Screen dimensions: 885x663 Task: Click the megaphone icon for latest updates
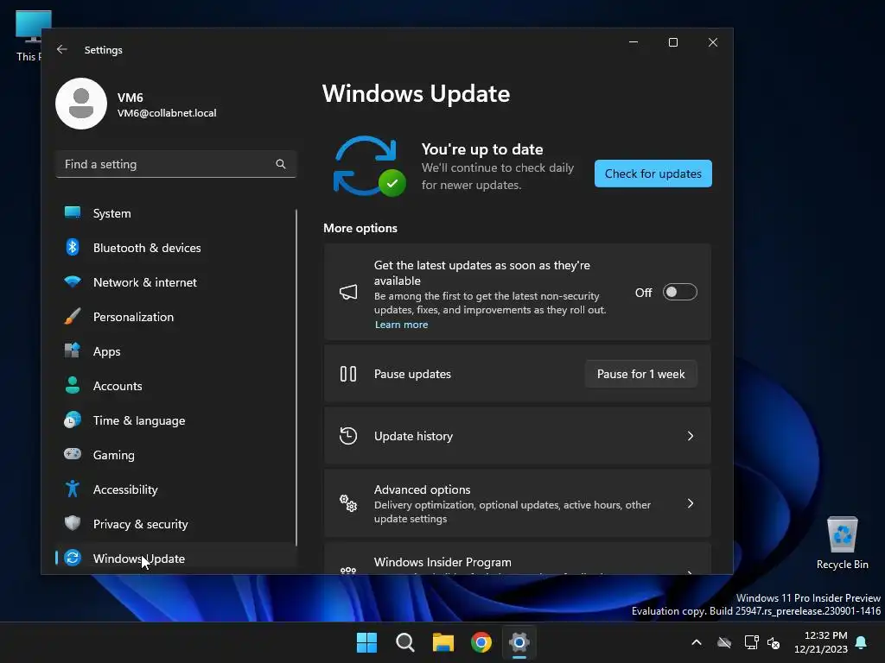(348, 292)
